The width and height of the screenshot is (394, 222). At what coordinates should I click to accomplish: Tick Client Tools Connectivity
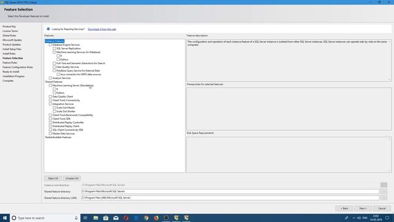pos(50,100)
